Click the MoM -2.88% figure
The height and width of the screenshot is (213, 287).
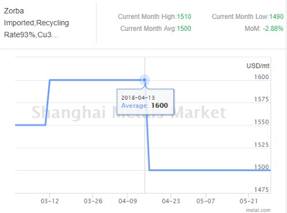click(x=273, y=29)
